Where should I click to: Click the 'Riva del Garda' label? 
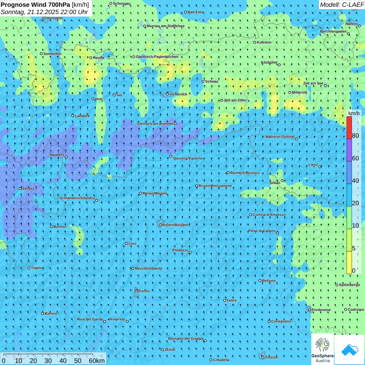click(x=90, y=319)
